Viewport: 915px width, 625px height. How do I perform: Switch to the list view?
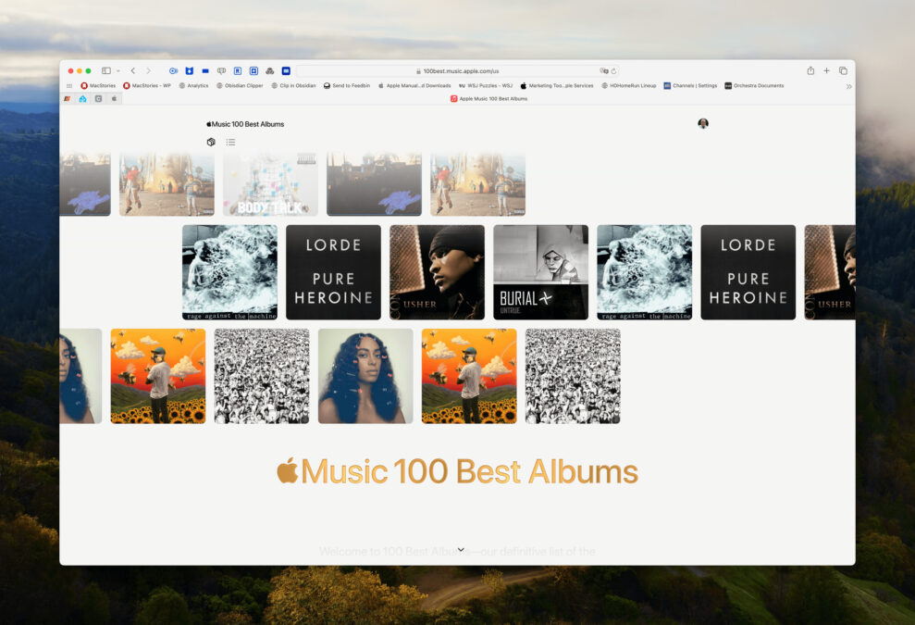(x=230, y=142)
